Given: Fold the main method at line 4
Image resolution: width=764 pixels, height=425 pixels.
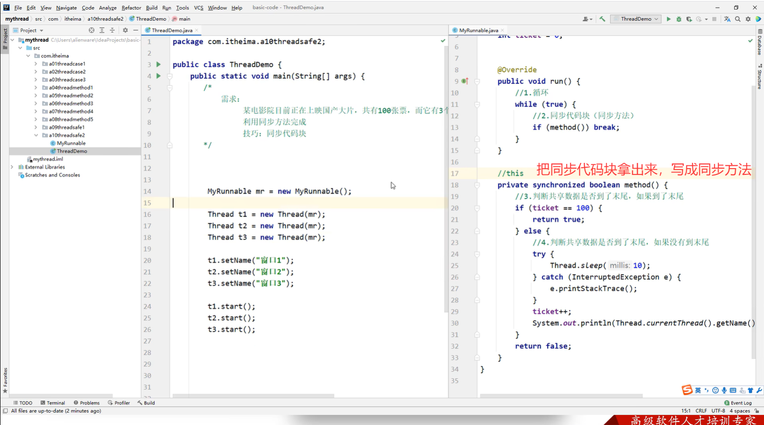Looking at the screenshot, I should [x=170, y=76].
